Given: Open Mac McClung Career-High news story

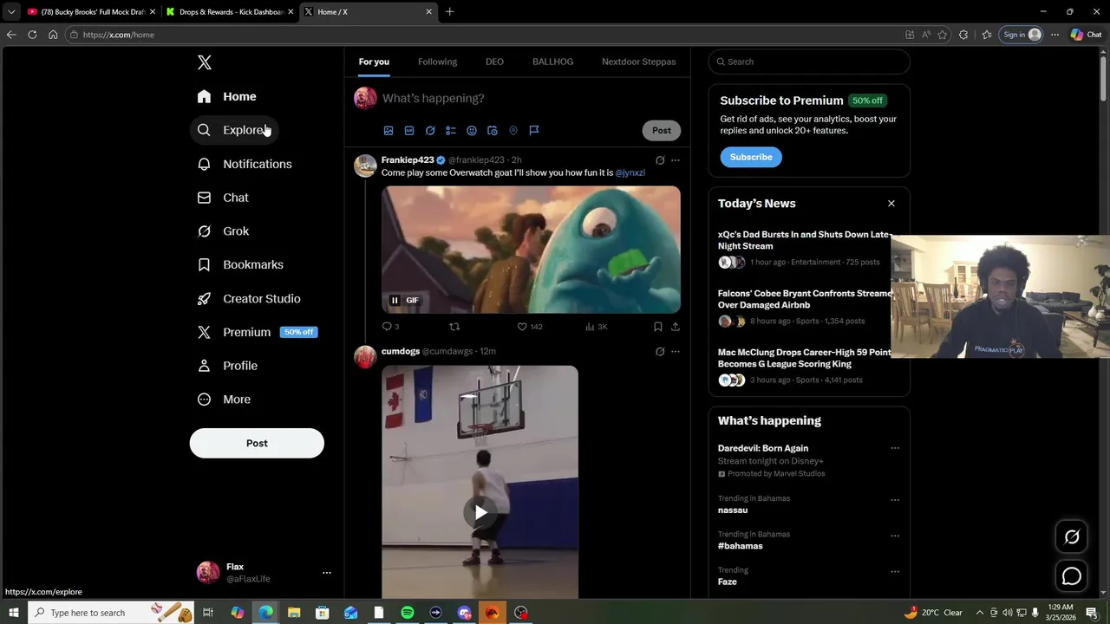Looking at the screenshot, I should (805, 358).
